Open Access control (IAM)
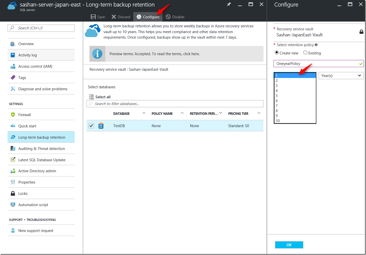 tap(35, 66)
